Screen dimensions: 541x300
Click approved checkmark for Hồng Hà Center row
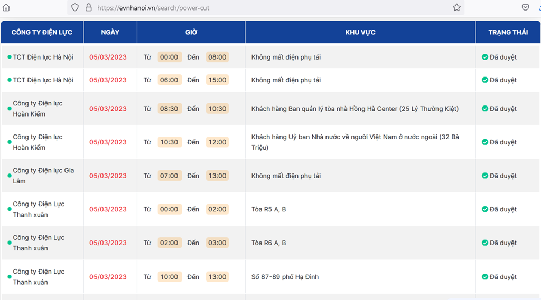tap(485, 109)
